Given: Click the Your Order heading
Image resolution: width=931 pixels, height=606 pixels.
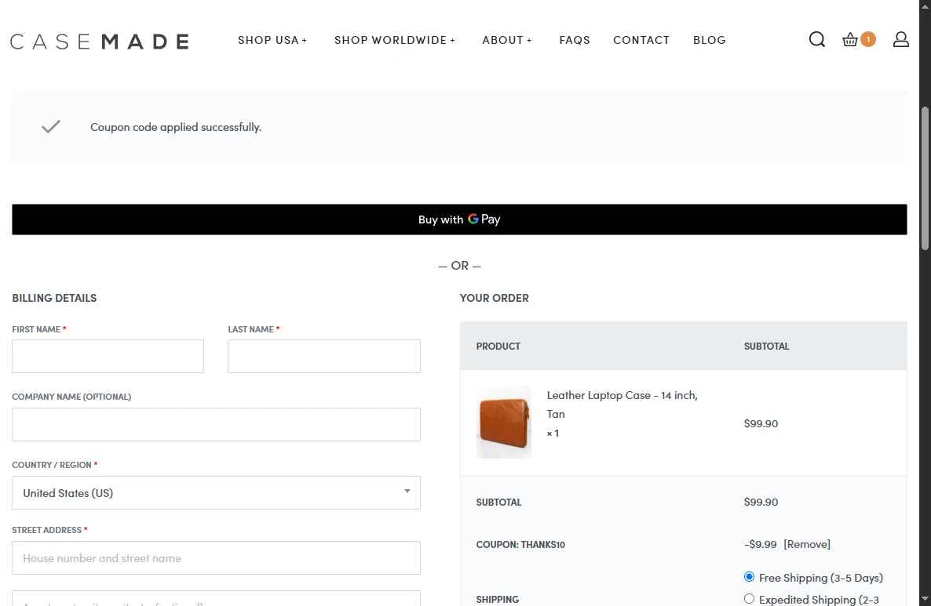Looking at the screenshot, I should 494,298.
